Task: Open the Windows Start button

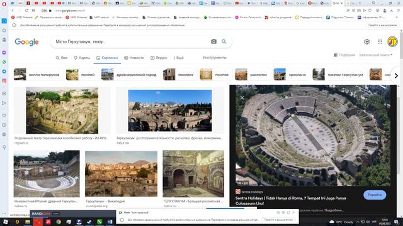Action: 5,222
